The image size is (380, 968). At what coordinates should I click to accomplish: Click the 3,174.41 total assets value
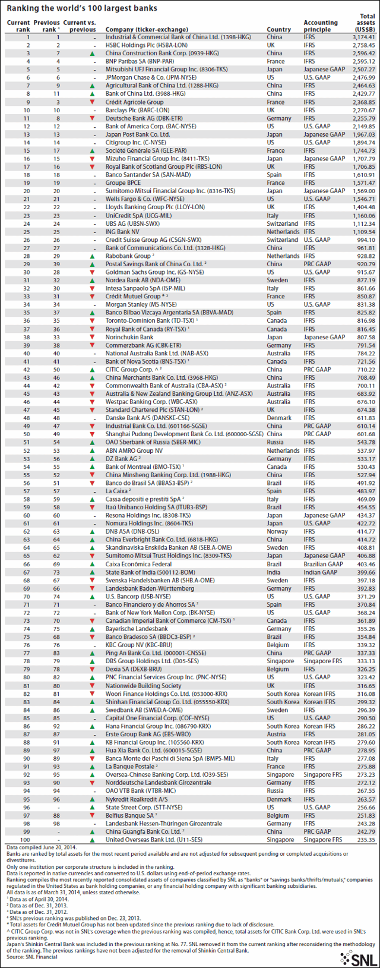click(363, 37)
